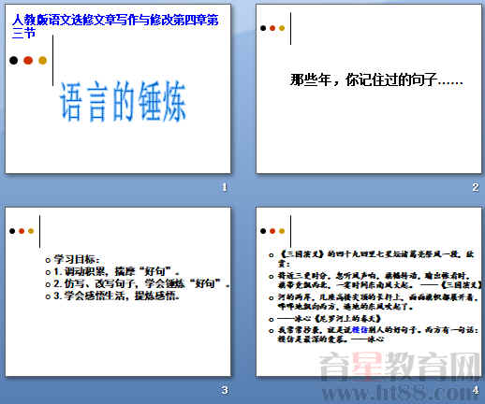Screen dimensions: 485x404
Task: Click the 那些年，你记住过的句子 text
Action: (376, 79)
